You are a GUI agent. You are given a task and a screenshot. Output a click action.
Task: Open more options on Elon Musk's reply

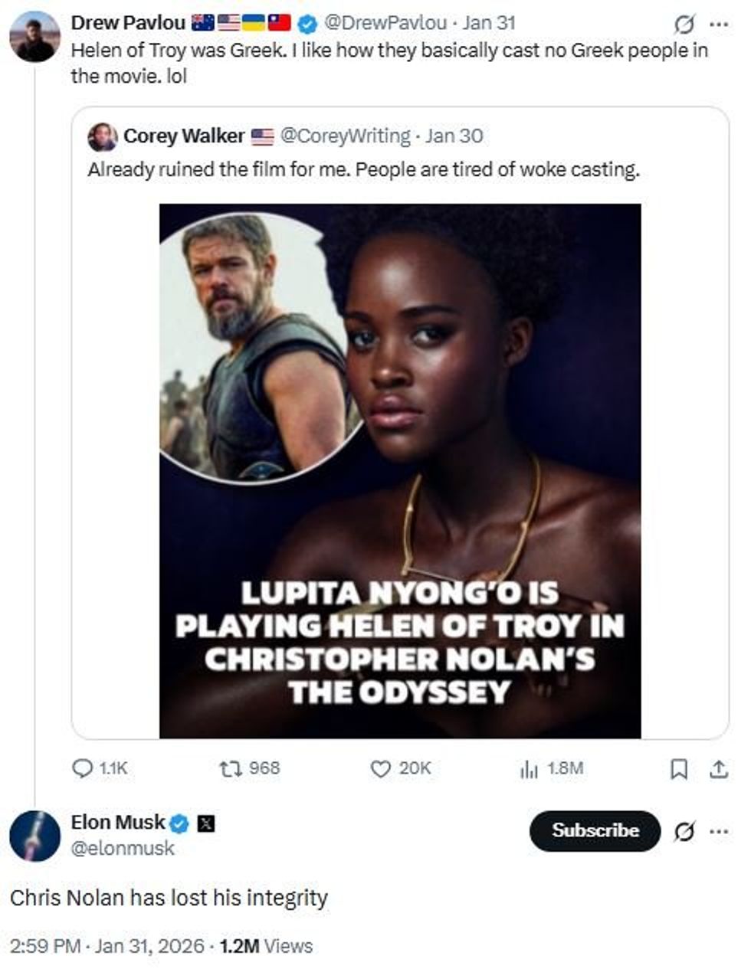coord(719,831)
